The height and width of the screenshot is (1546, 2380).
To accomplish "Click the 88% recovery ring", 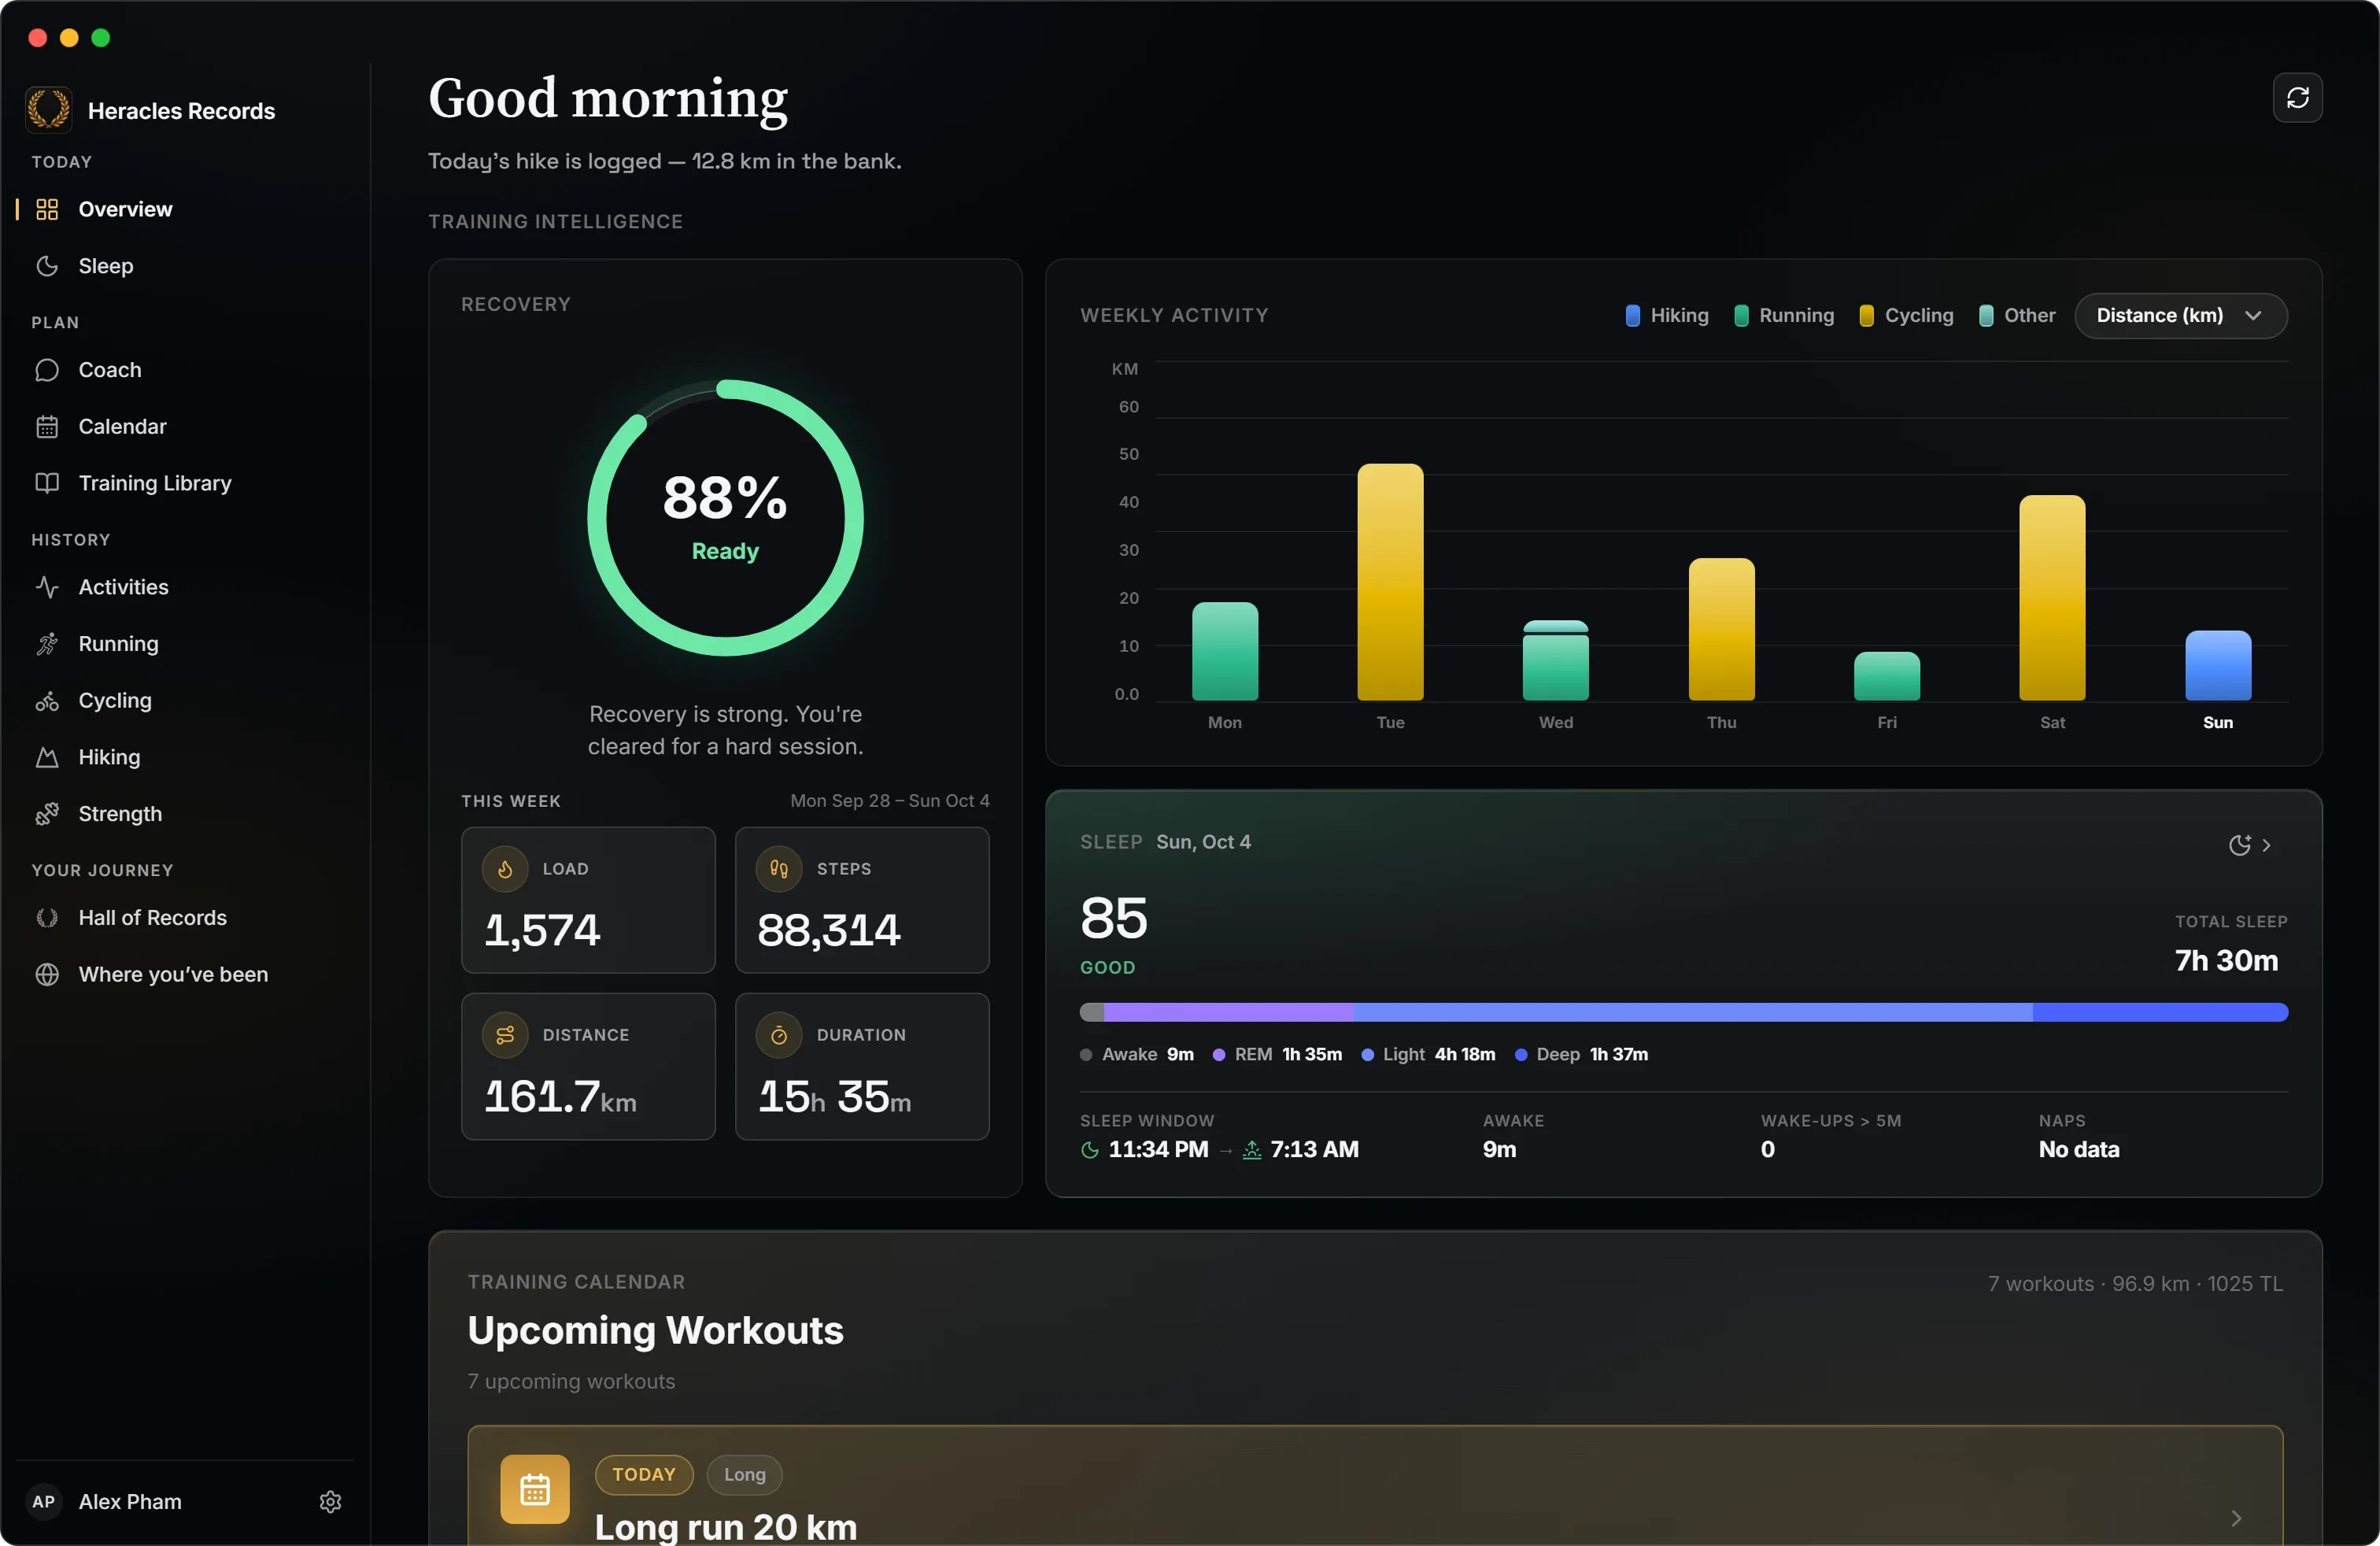I will (725, 517).
